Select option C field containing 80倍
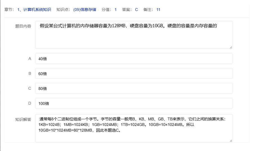 134,88
